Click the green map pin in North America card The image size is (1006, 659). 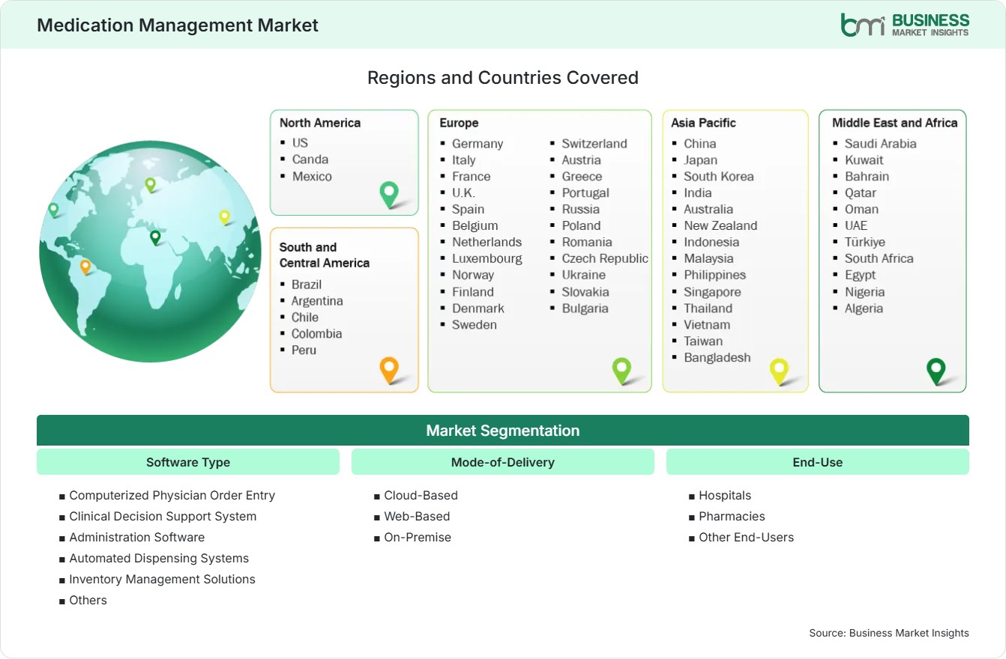click(x=389, y=195)
